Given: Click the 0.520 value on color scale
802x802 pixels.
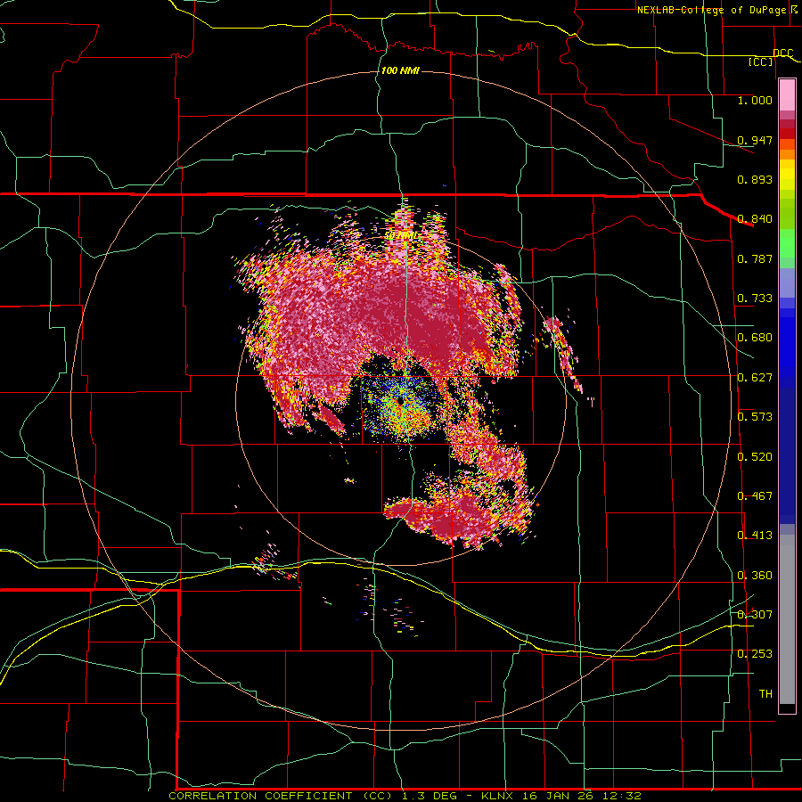Looking at the screenshot, I should click(755, 457).
